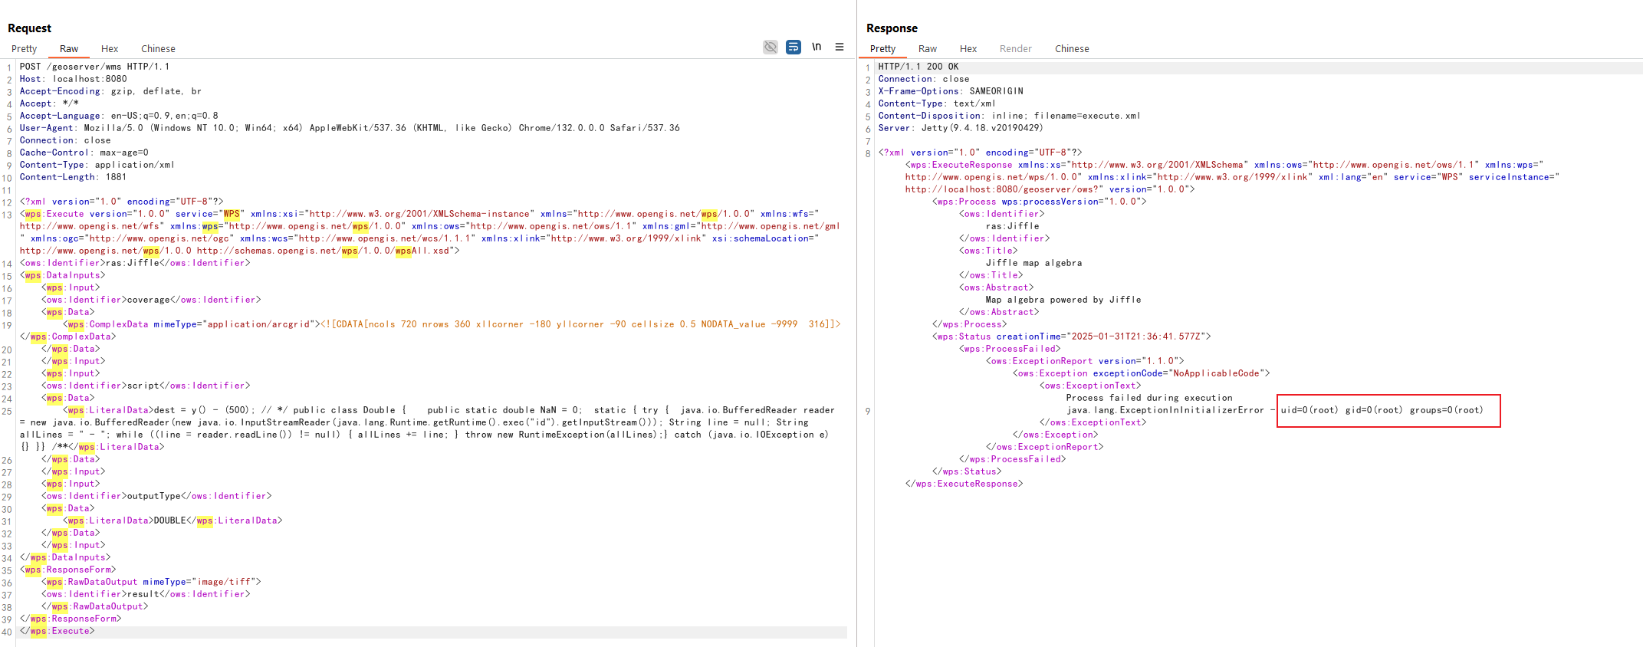1643x647 pixels.
Task: Click the 'Accept-Language' header line
Action: click(119, 116)
